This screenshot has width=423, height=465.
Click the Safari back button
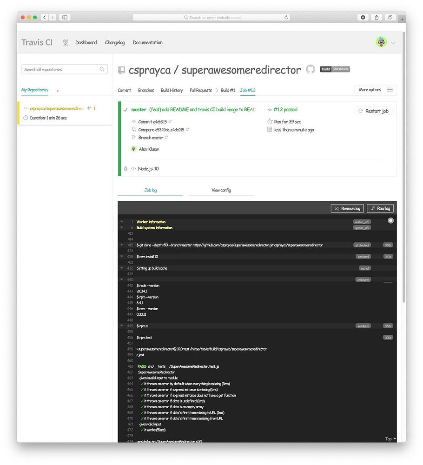pyautogui.click(x=45, y=17)
